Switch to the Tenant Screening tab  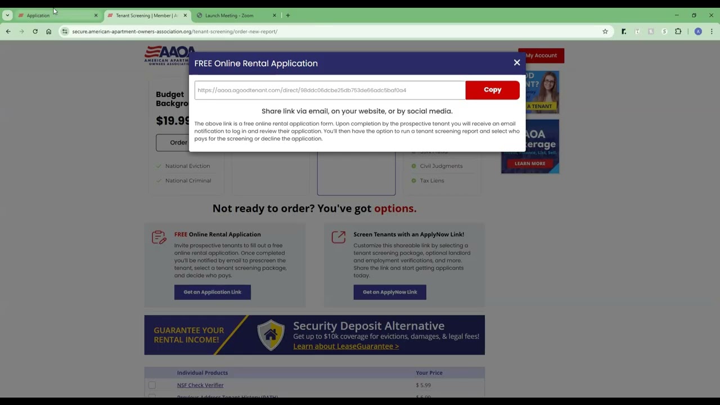coord(146,16)
